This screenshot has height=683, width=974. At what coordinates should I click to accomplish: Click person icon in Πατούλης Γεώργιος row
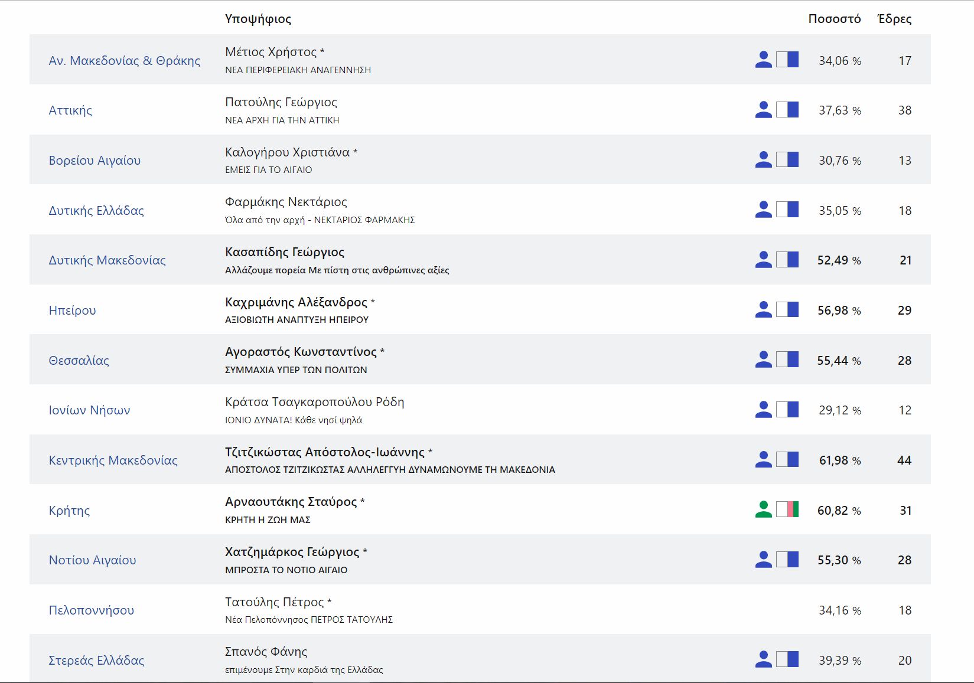coord(763,109)
